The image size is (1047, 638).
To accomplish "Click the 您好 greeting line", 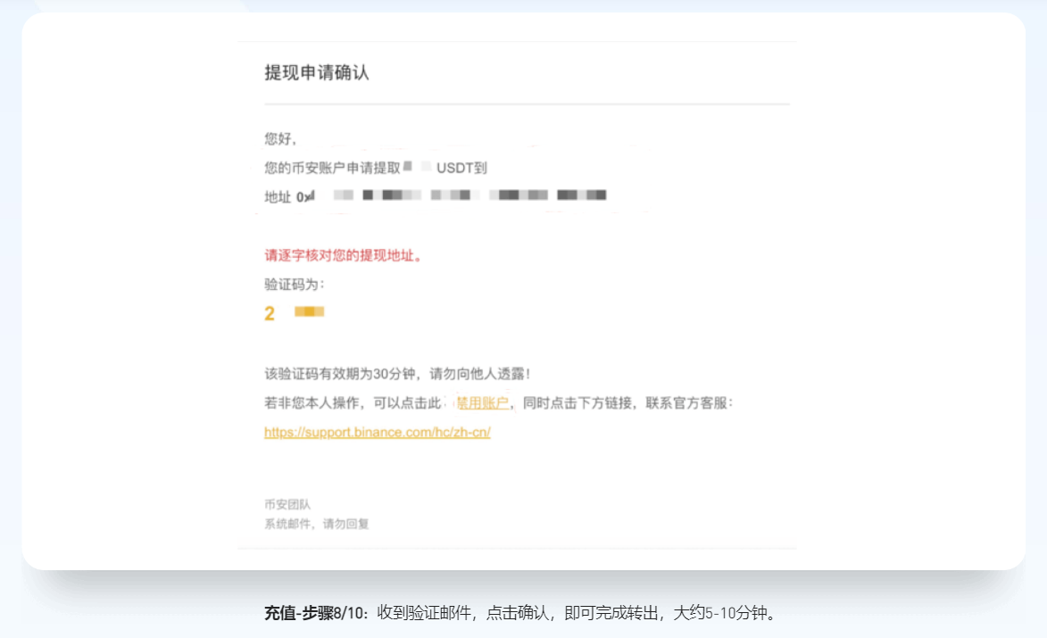I will click(279, 139).
